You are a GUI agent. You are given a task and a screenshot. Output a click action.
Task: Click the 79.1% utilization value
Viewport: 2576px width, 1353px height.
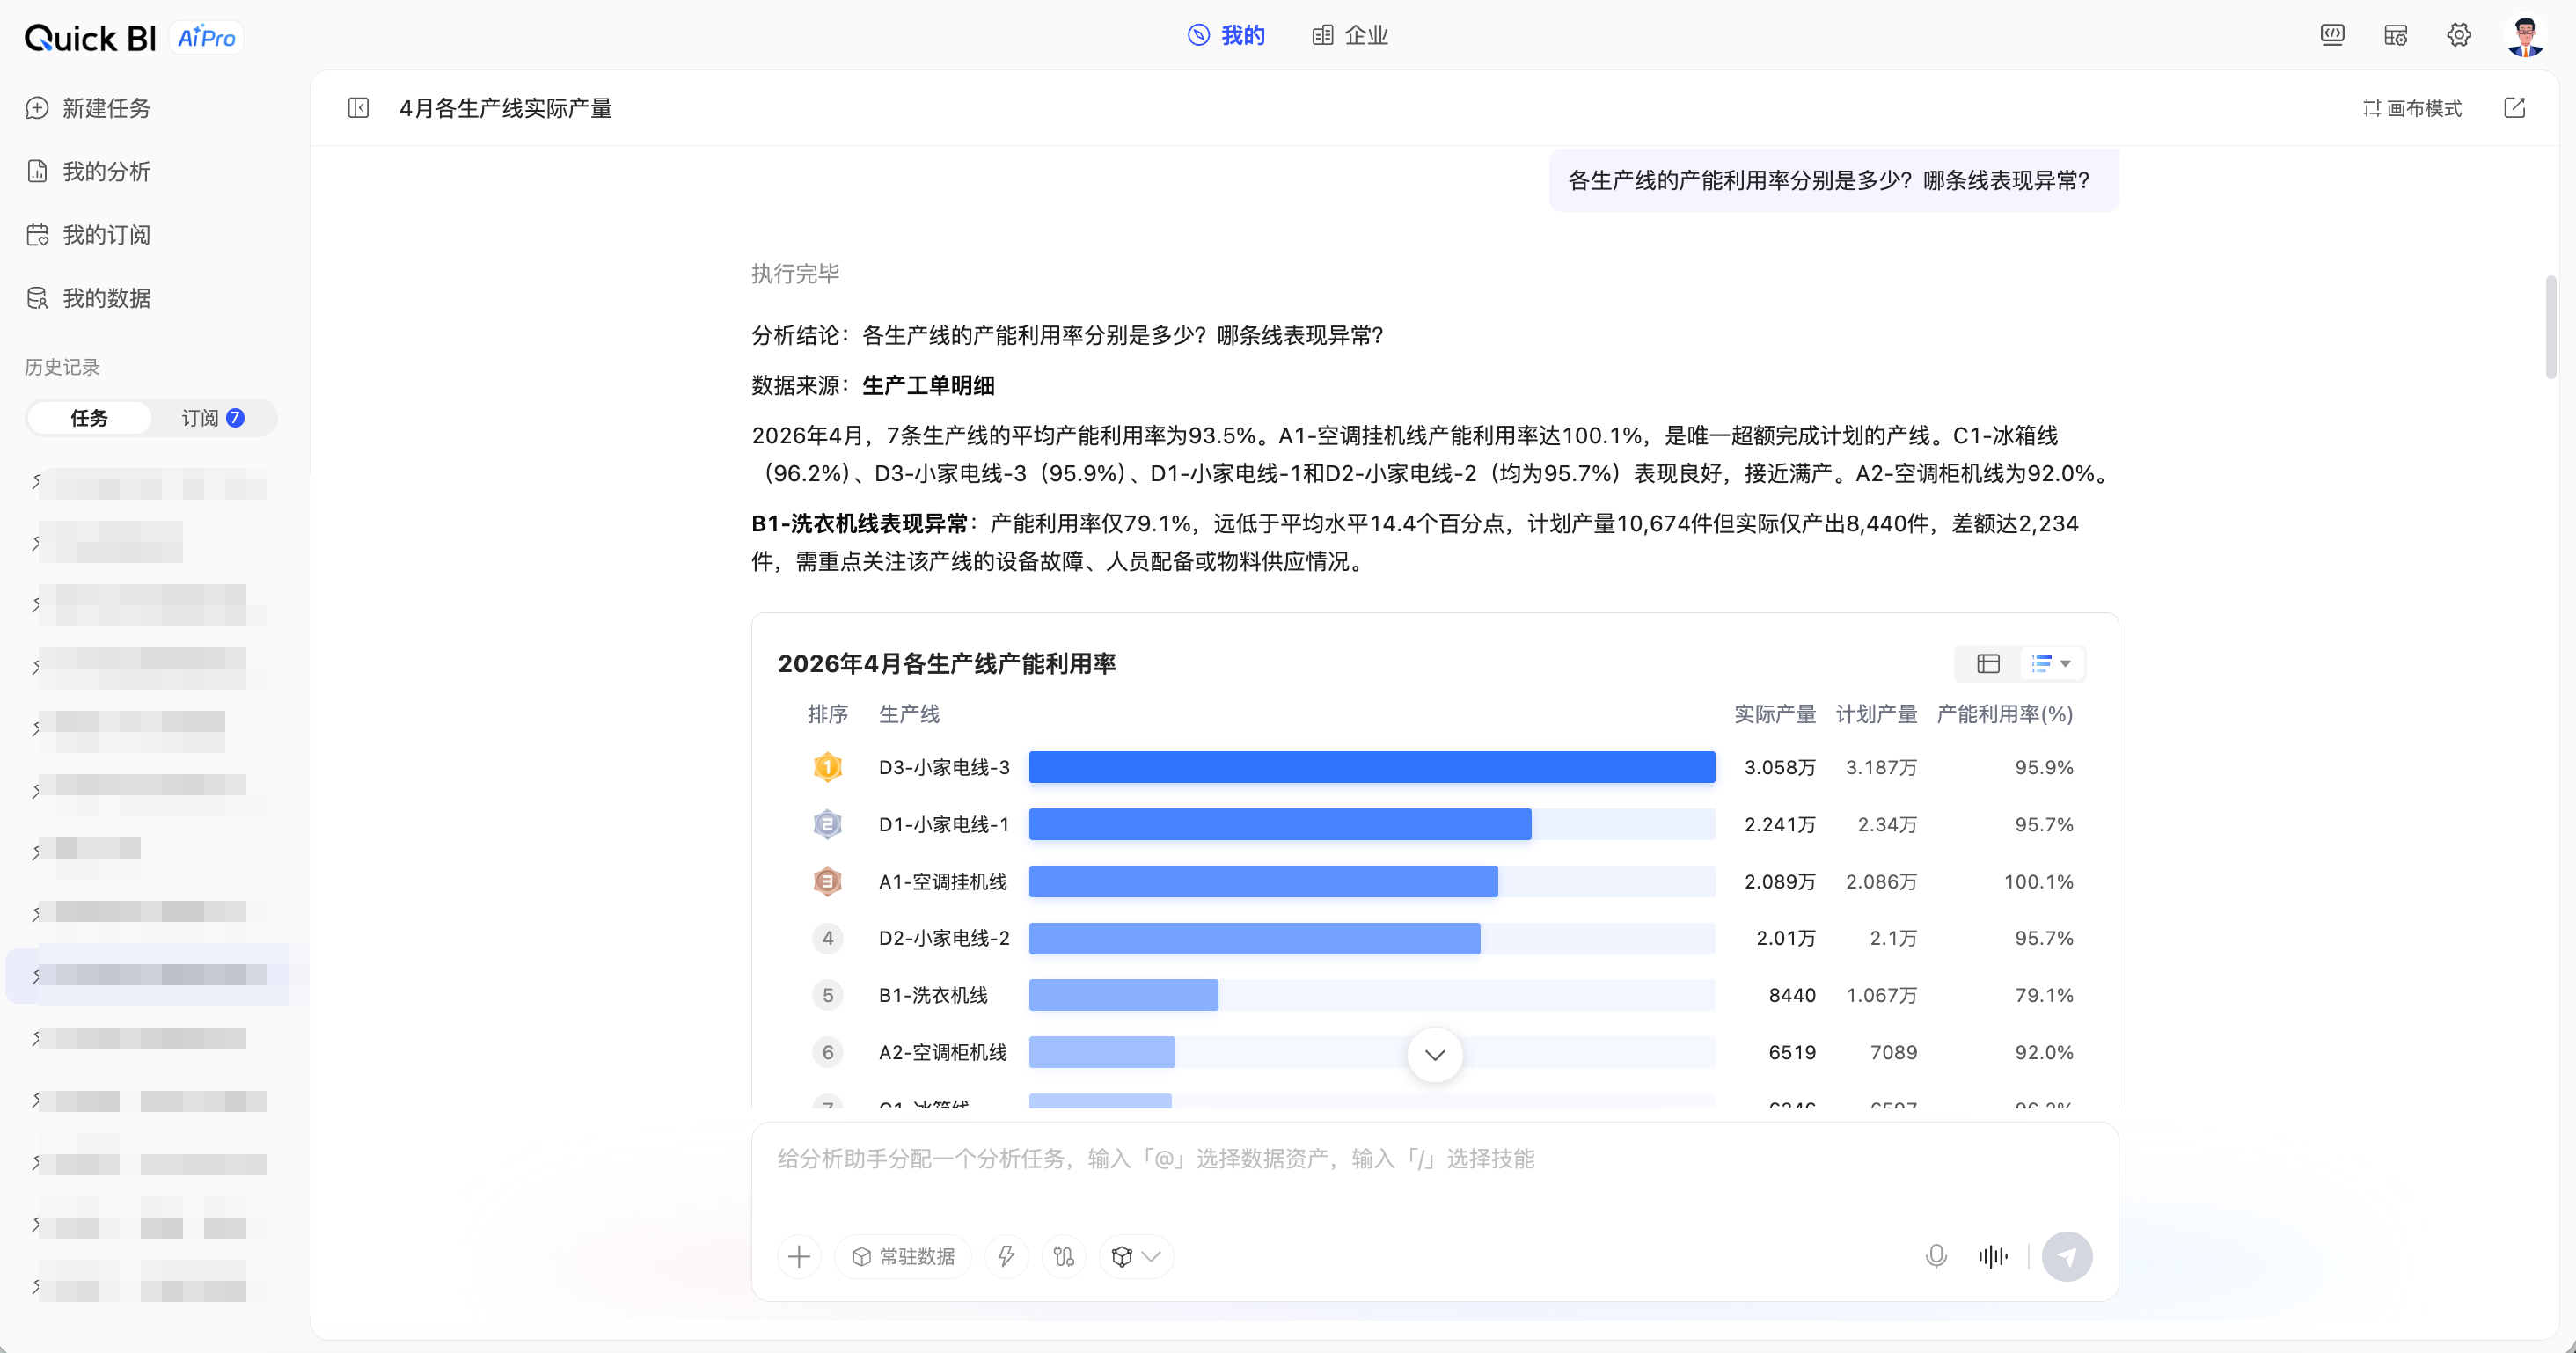coord(2044,995)
